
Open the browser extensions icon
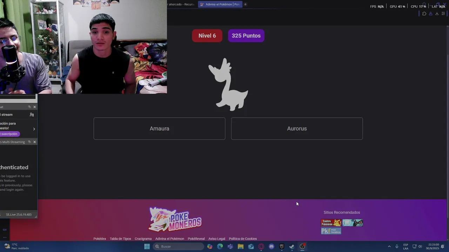point(424,14)
